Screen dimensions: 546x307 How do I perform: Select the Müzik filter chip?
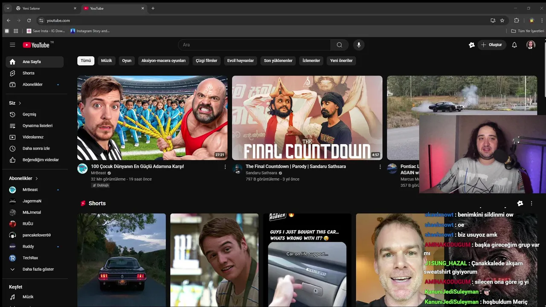(x=106, y=61)
